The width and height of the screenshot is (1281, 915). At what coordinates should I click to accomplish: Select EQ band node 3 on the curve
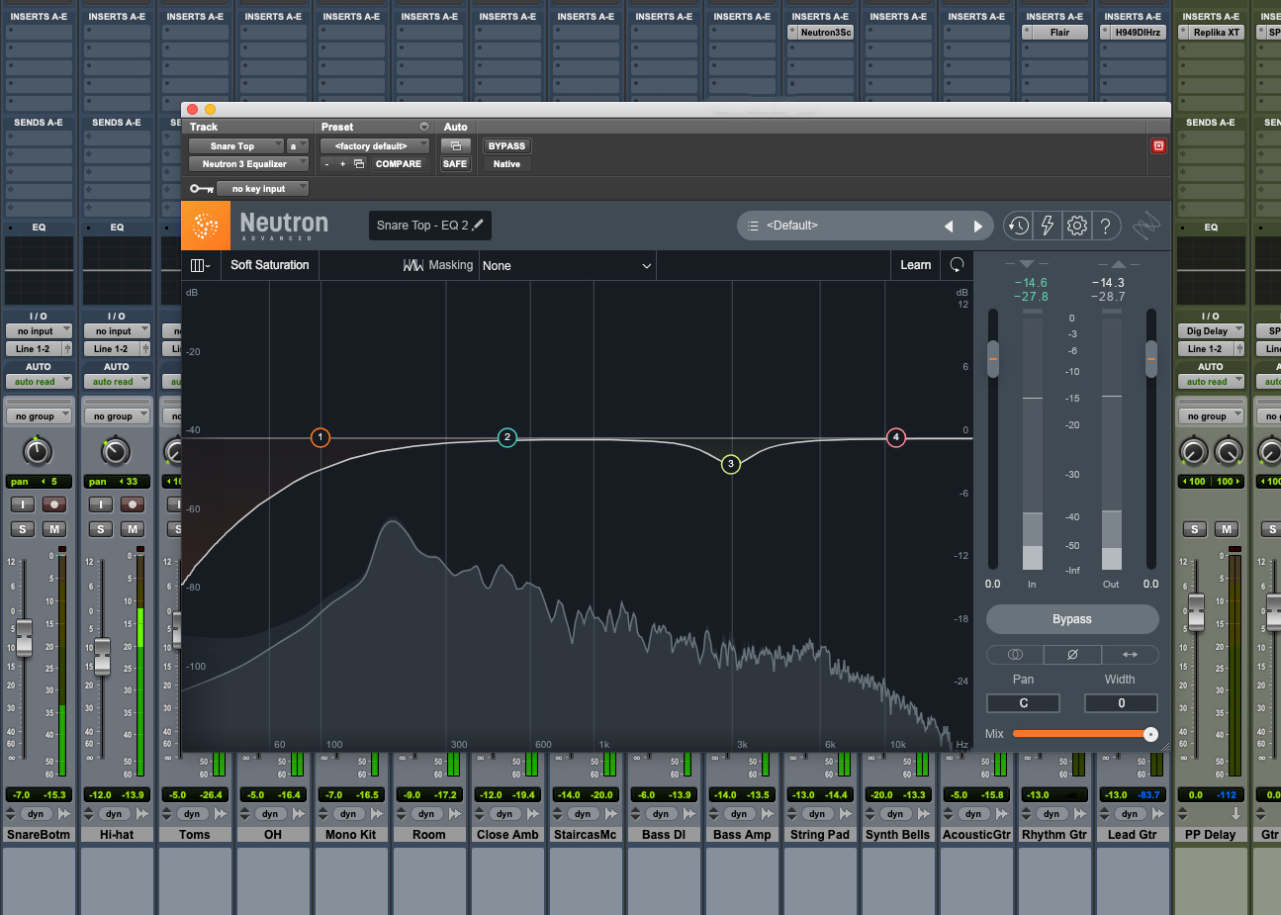click(x=731, y=464)
